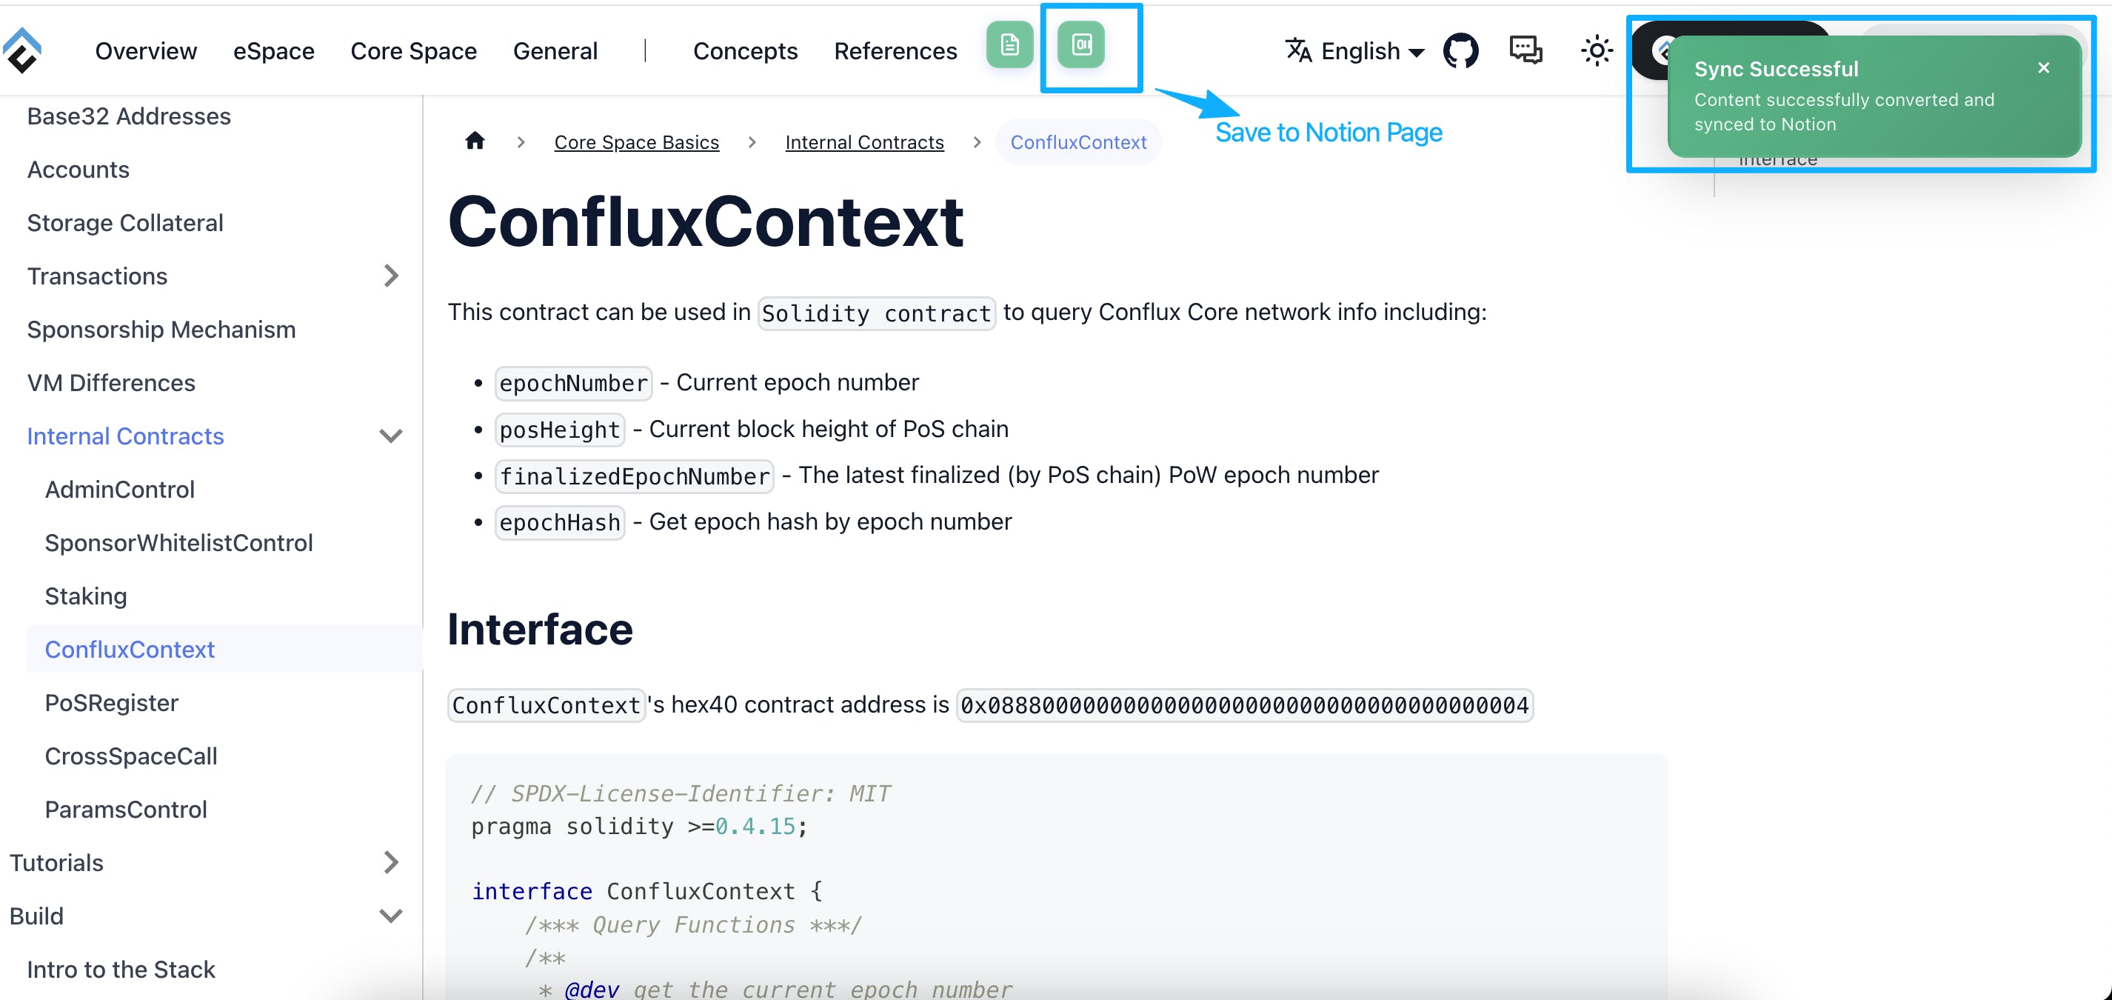The height and width of the screenshot is (1000, 2112).
Task: Expand the Transactions sidebar section
Action: [391, 276]
